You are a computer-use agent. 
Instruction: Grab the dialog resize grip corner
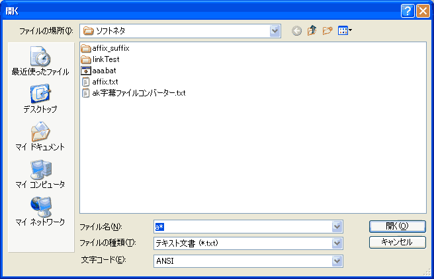tap(427, 272)
